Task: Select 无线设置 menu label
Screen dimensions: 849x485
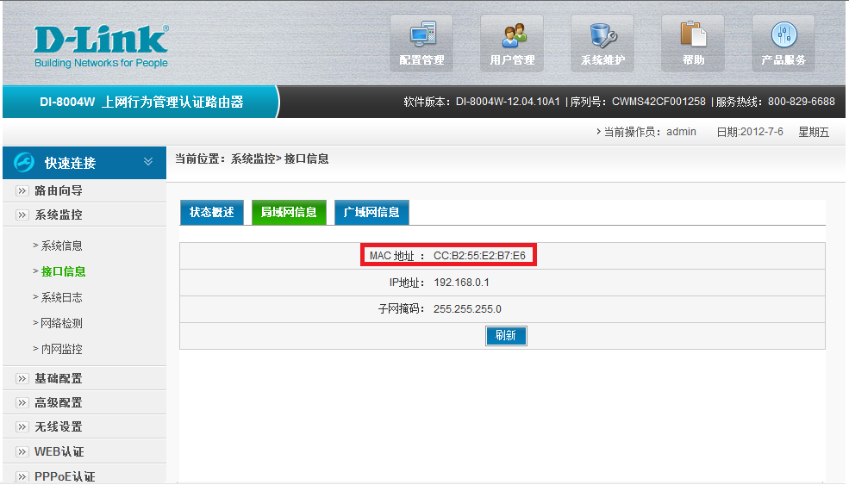Action: click(x=59, y=427)
